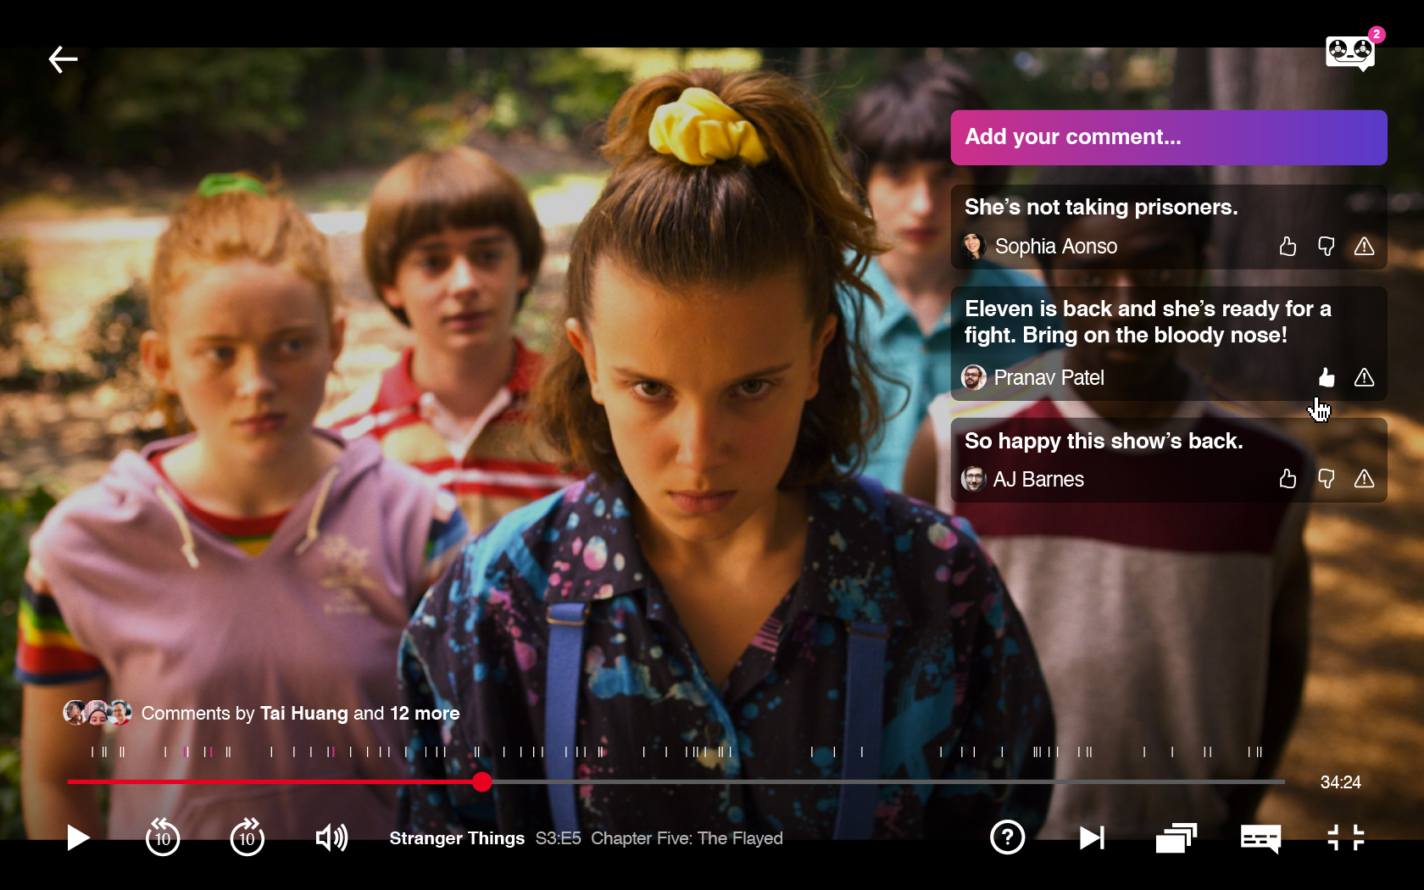Select 'She's not taking prisoners.' comment
Image resolution: width=1424 pixels, height=890 pixels.
[1101, 208]
